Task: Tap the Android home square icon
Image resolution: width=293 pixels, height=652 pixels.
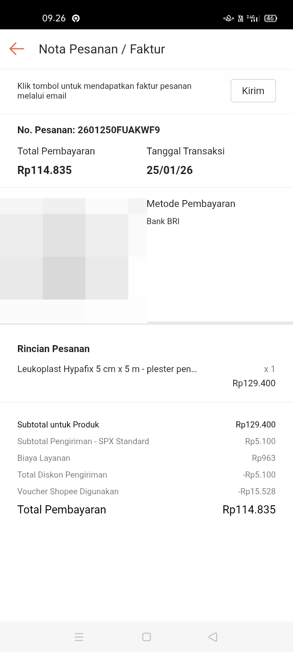Action: click(x=146, y=637)
